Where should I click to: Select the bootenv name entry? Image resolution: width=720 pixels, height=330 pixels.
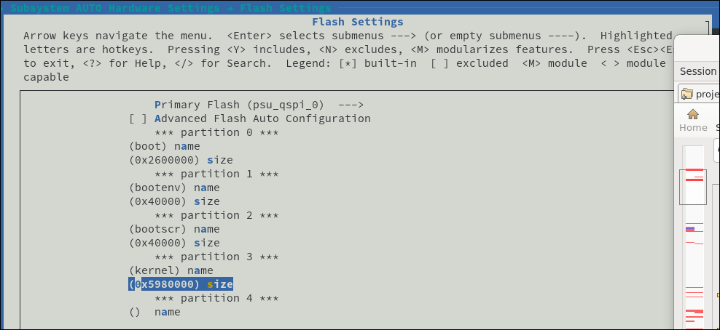click(174, 188)
